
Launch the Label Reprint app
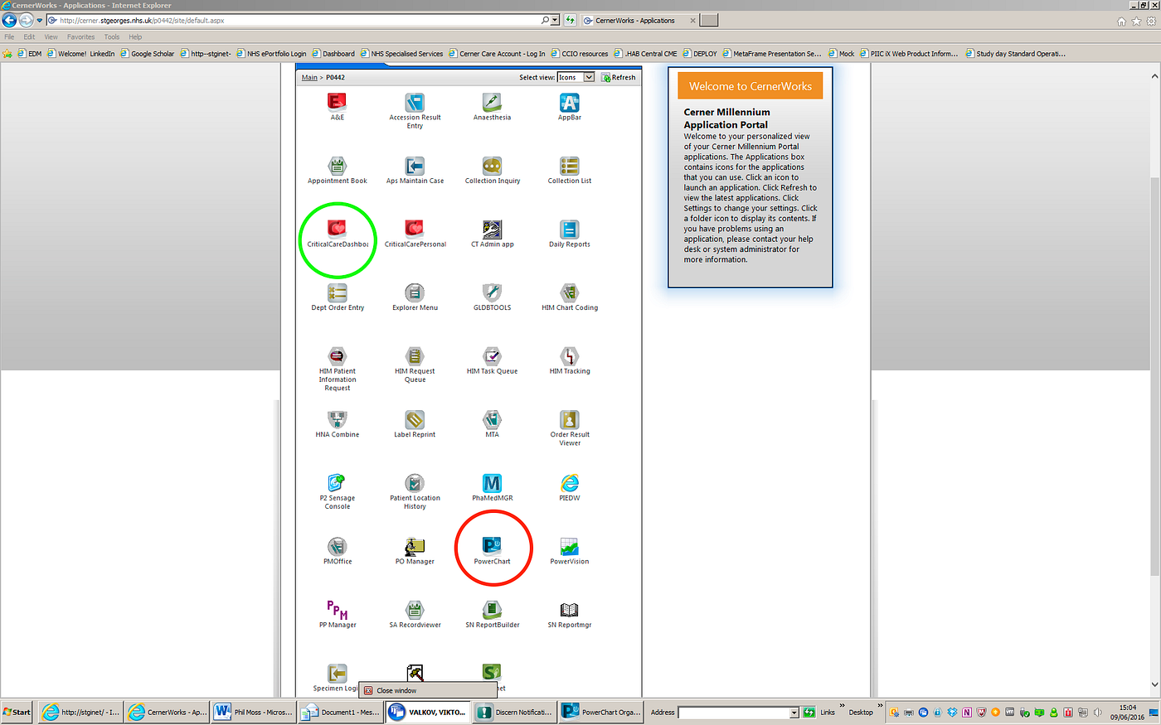(x=415, y=420)
